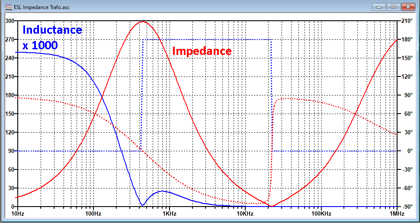Click the 10Hz frequency axis label
This screenshot has height=223, width=420.
point(17,214)
